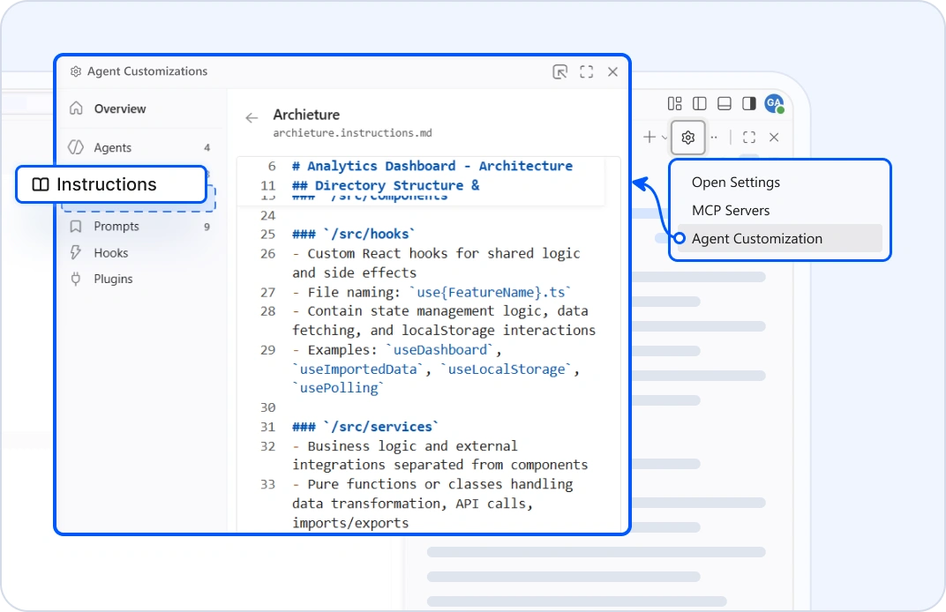Toggle the primary side bar
This screenshot has width=946, height=612.
(x=699, y=104)
